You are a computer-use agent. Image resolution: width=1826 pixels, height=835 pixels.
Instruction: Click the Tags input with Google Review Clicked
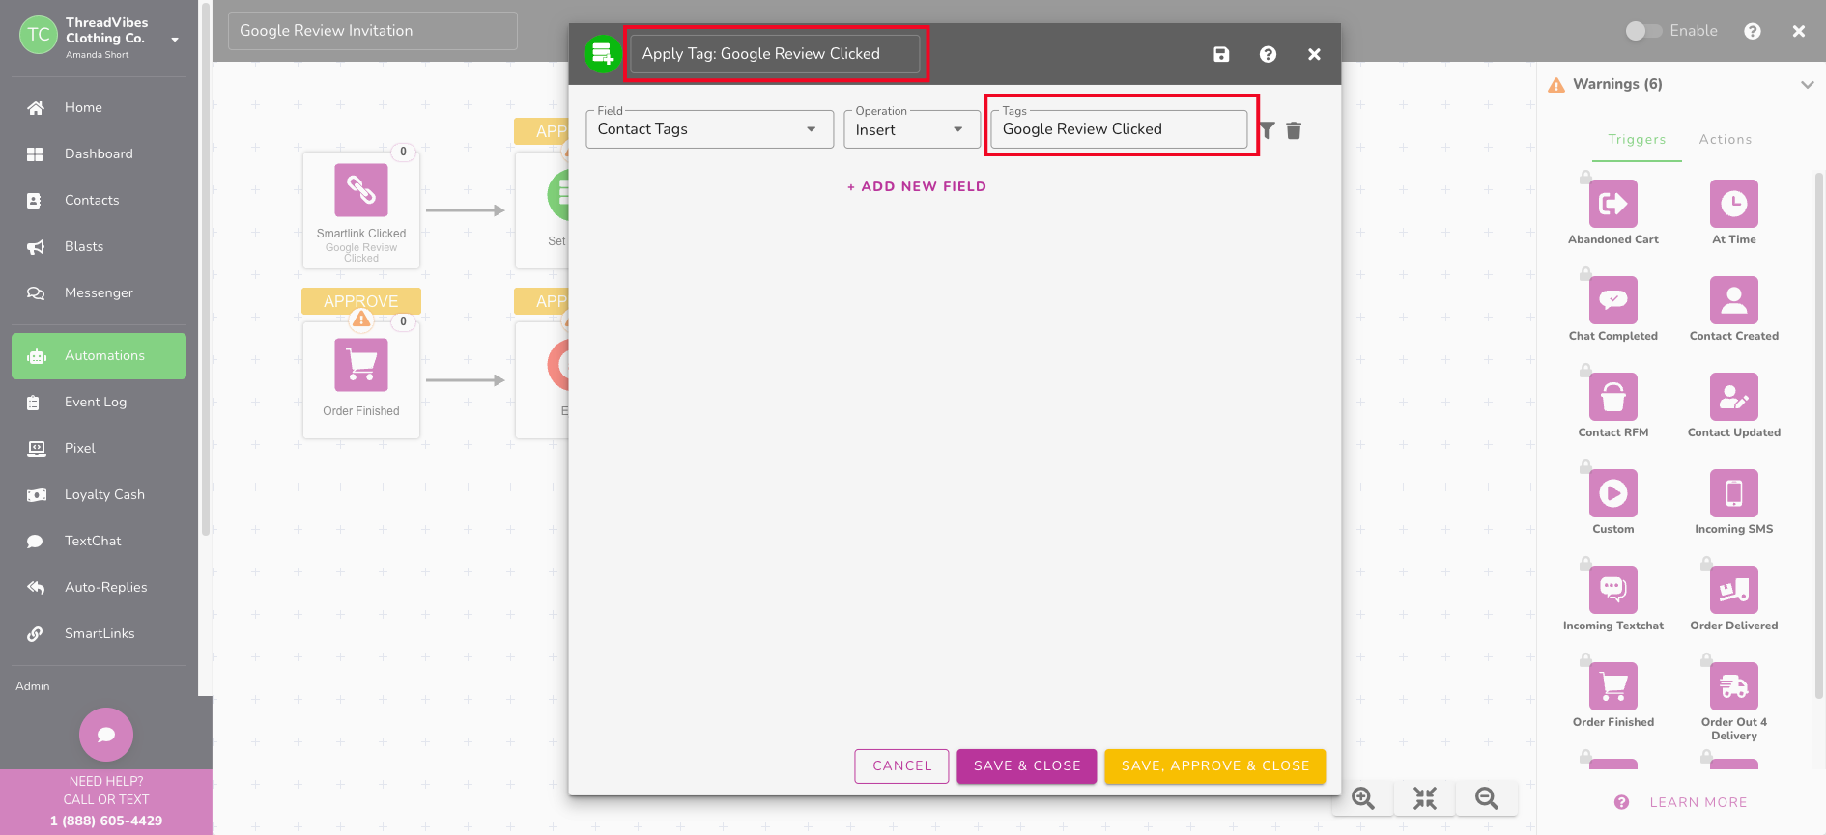(x=1119, y=129)
